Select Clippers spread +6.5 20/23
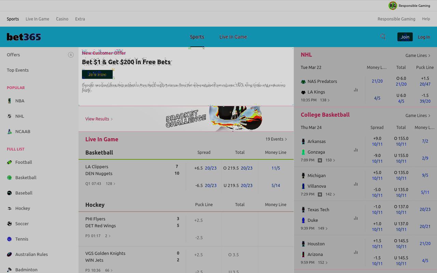Screen dimensions: 437x273 [x=205, y=168]
